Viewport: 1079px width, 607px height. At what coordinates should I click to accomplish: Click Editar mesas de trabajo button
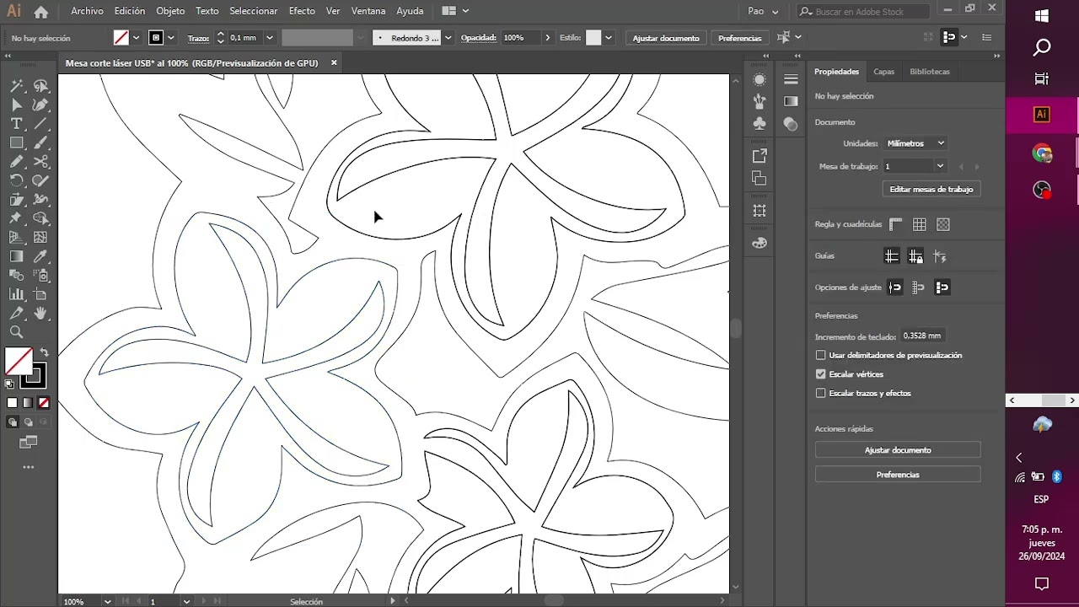pyautogui.click(x=931, y=190)
